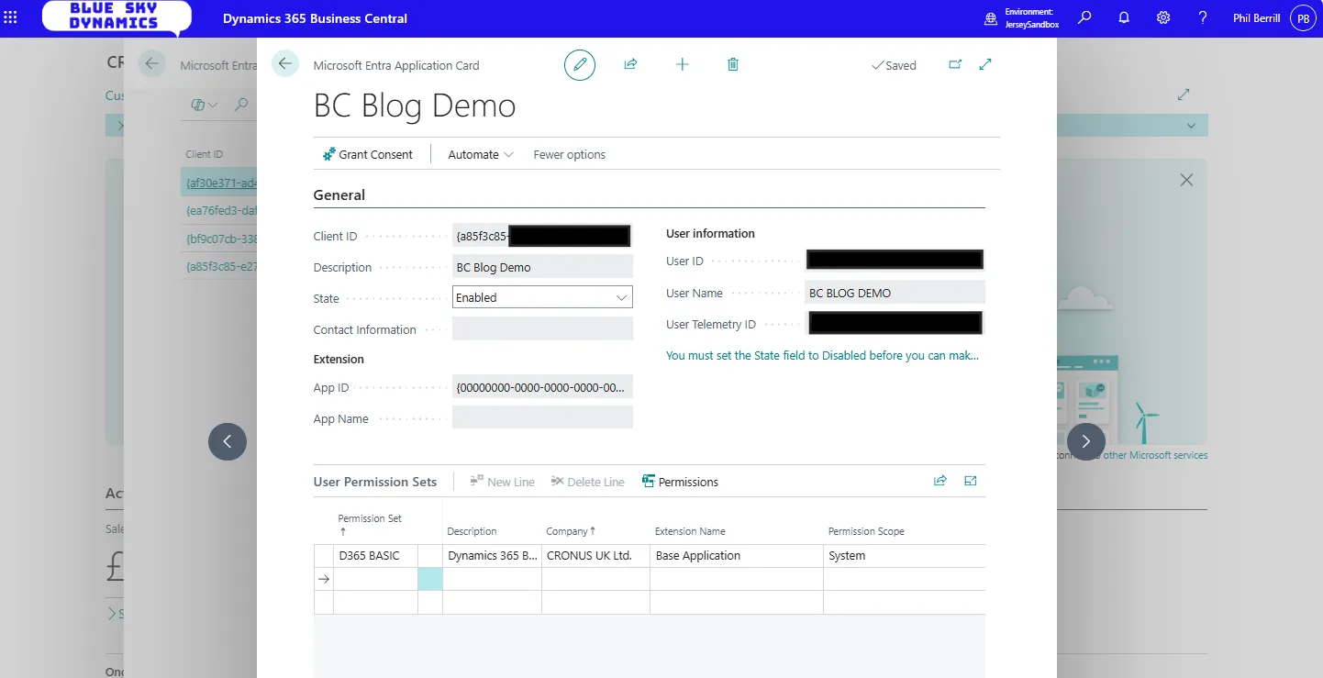Select the {a85f3c85 client row in list

(219, 267)
